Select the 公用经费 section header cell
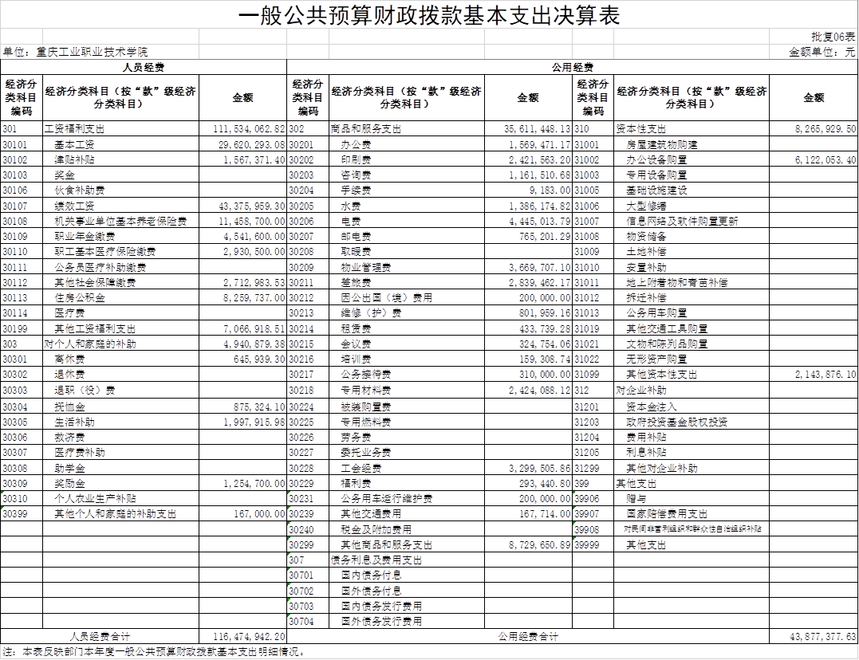The image size is (859, 660). [572, 67]
